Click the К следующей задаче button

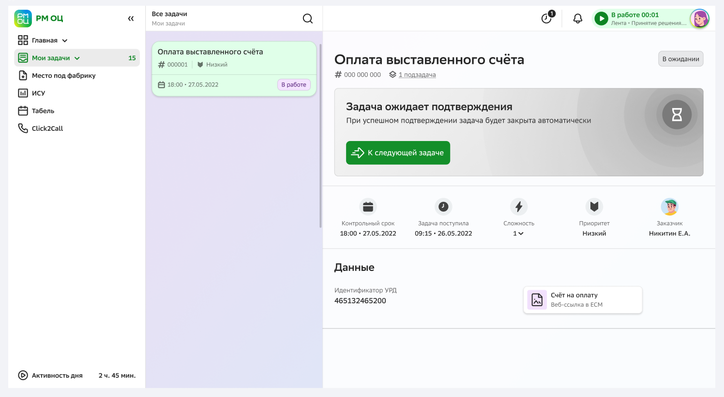pyautogui.click(x=398, y=153)
